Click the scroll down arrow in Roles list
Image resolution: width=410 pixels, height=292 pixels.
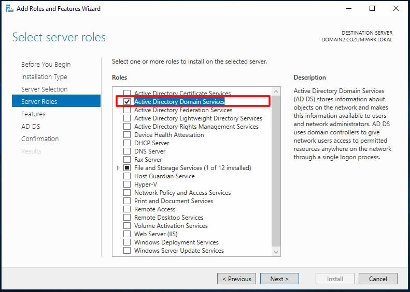pyautogui.click(x=276, y=252)
